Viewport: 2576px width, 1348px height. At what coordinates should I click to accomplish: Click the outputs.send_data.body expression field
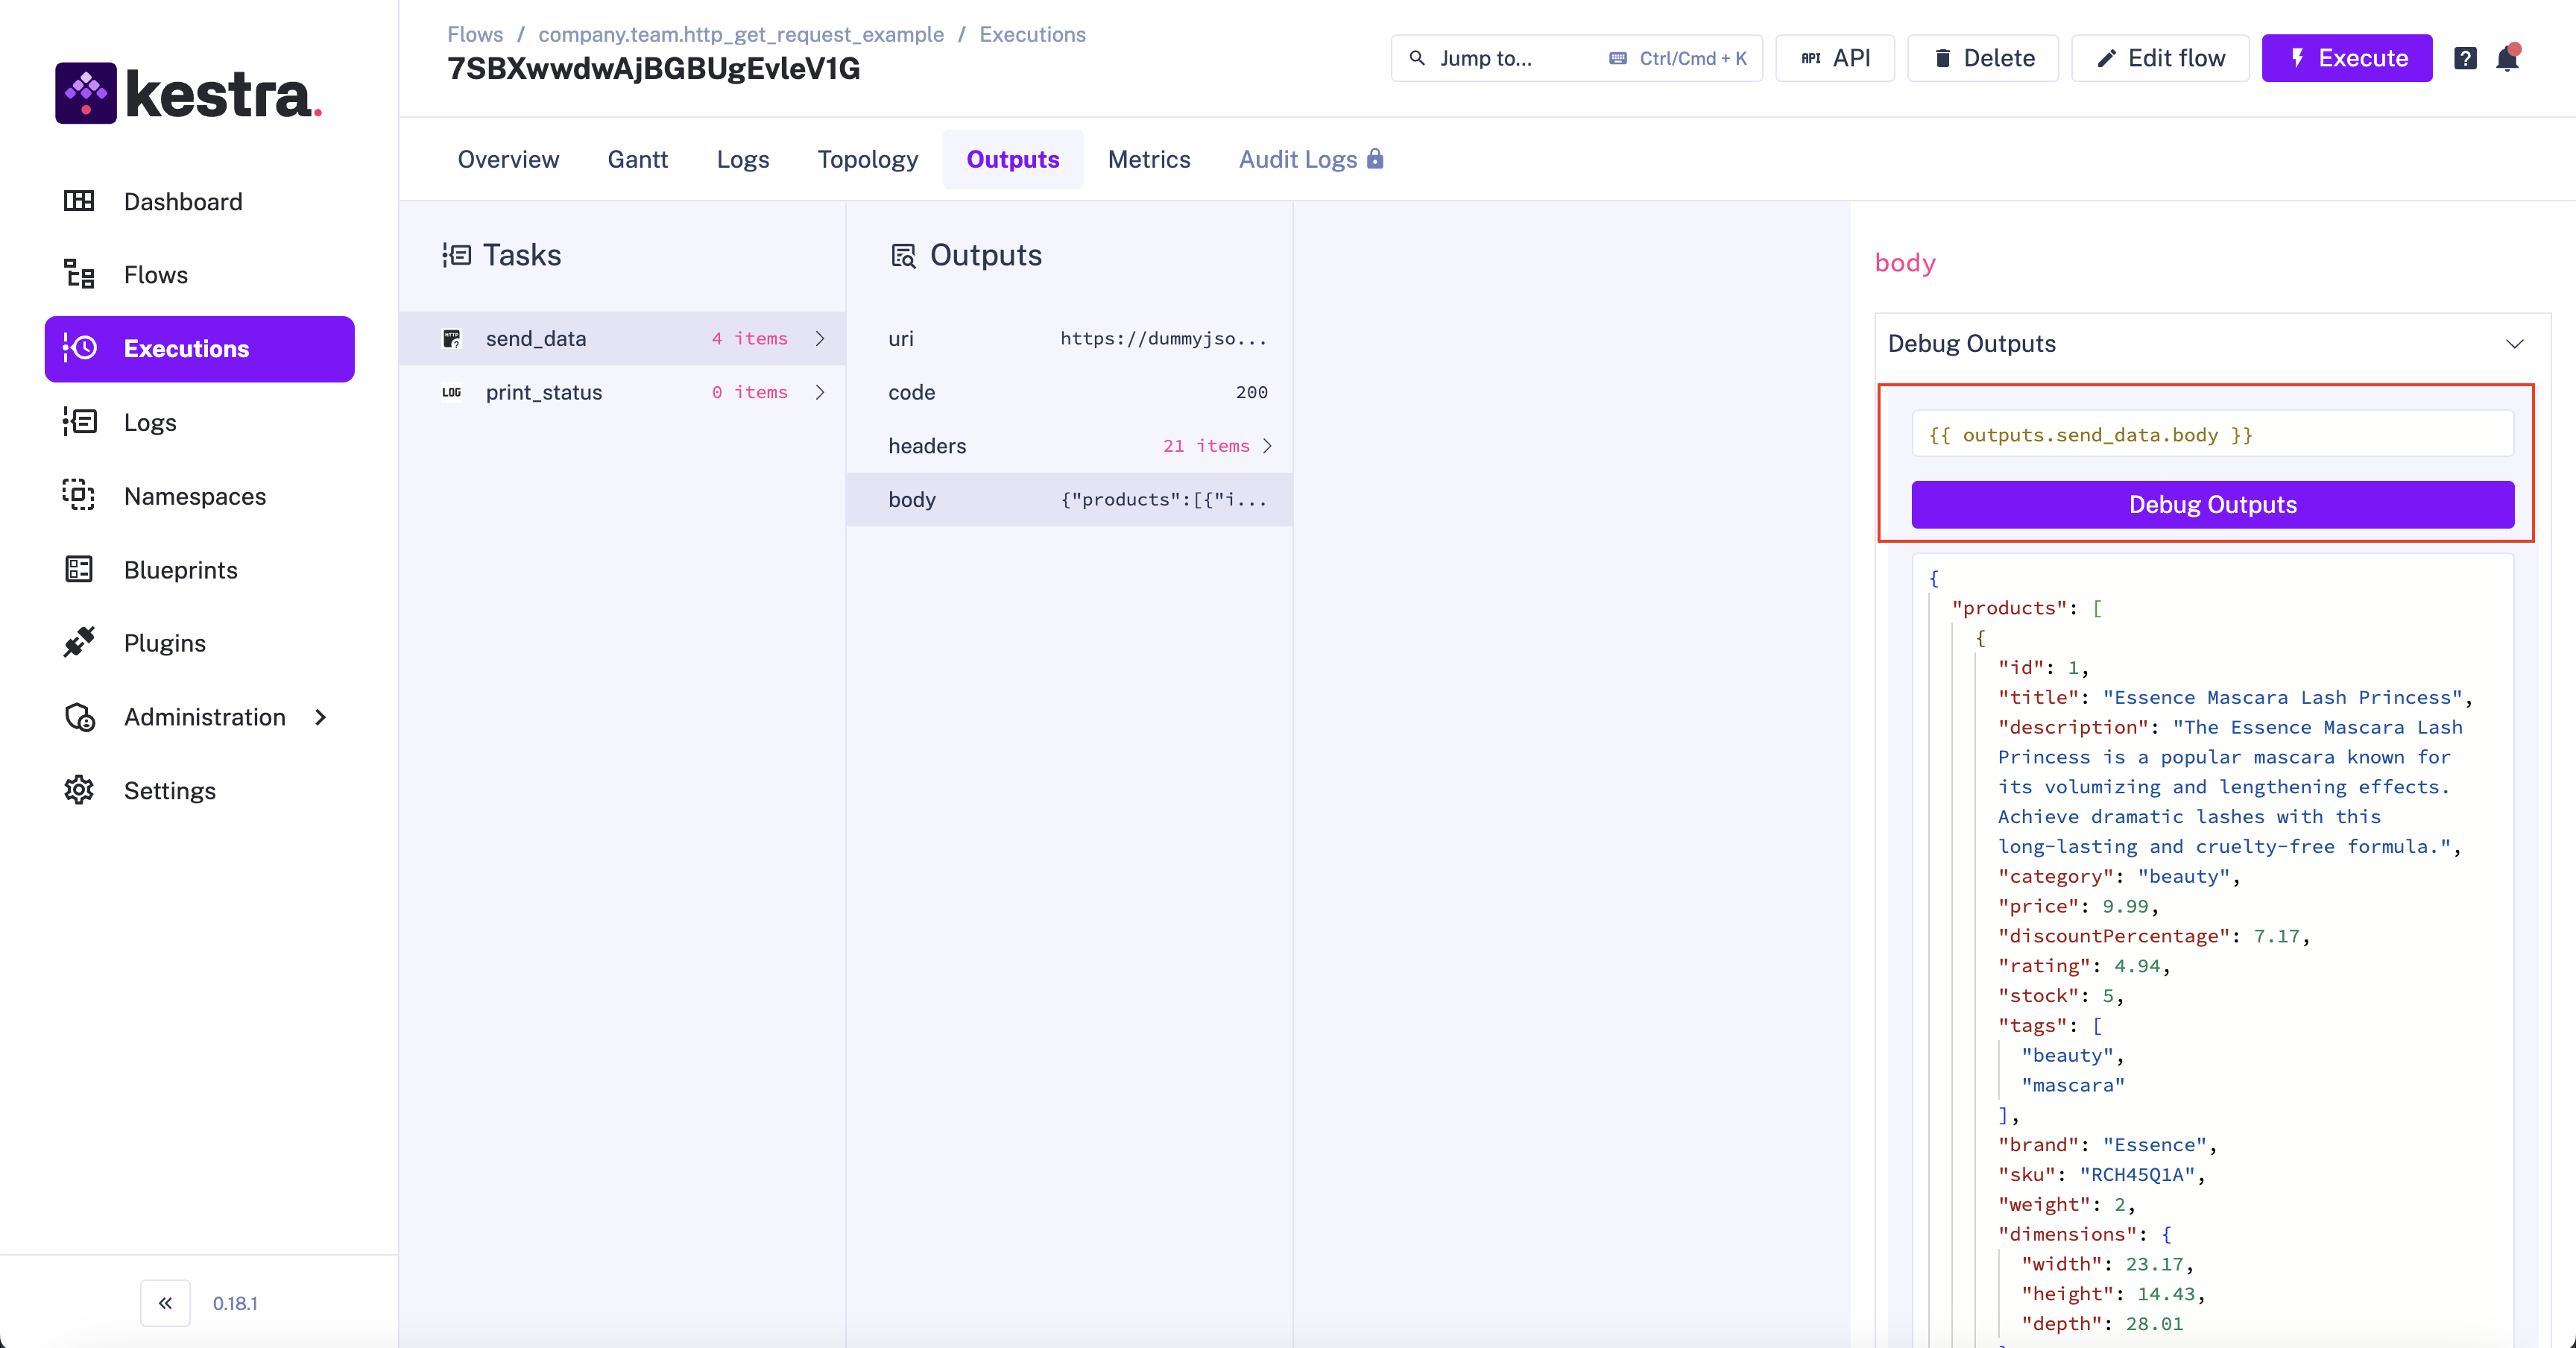point(2212,434)
